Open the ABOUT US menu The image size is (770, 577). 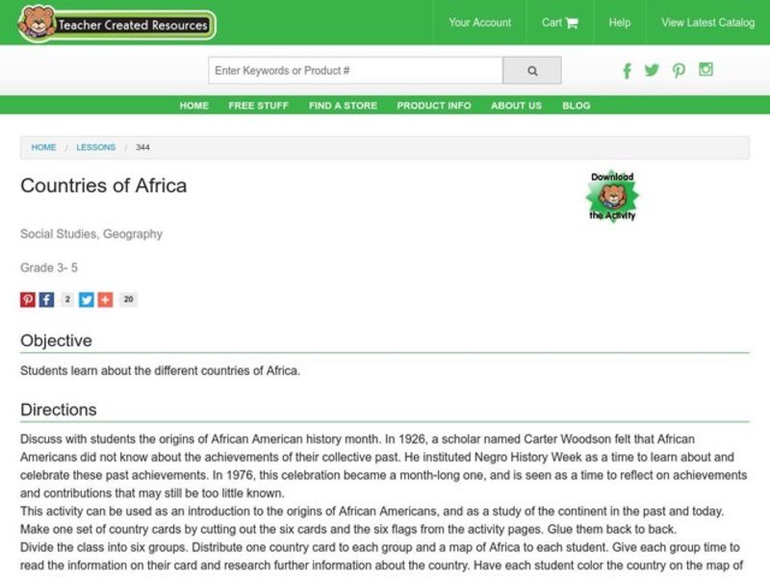point(515,106)
